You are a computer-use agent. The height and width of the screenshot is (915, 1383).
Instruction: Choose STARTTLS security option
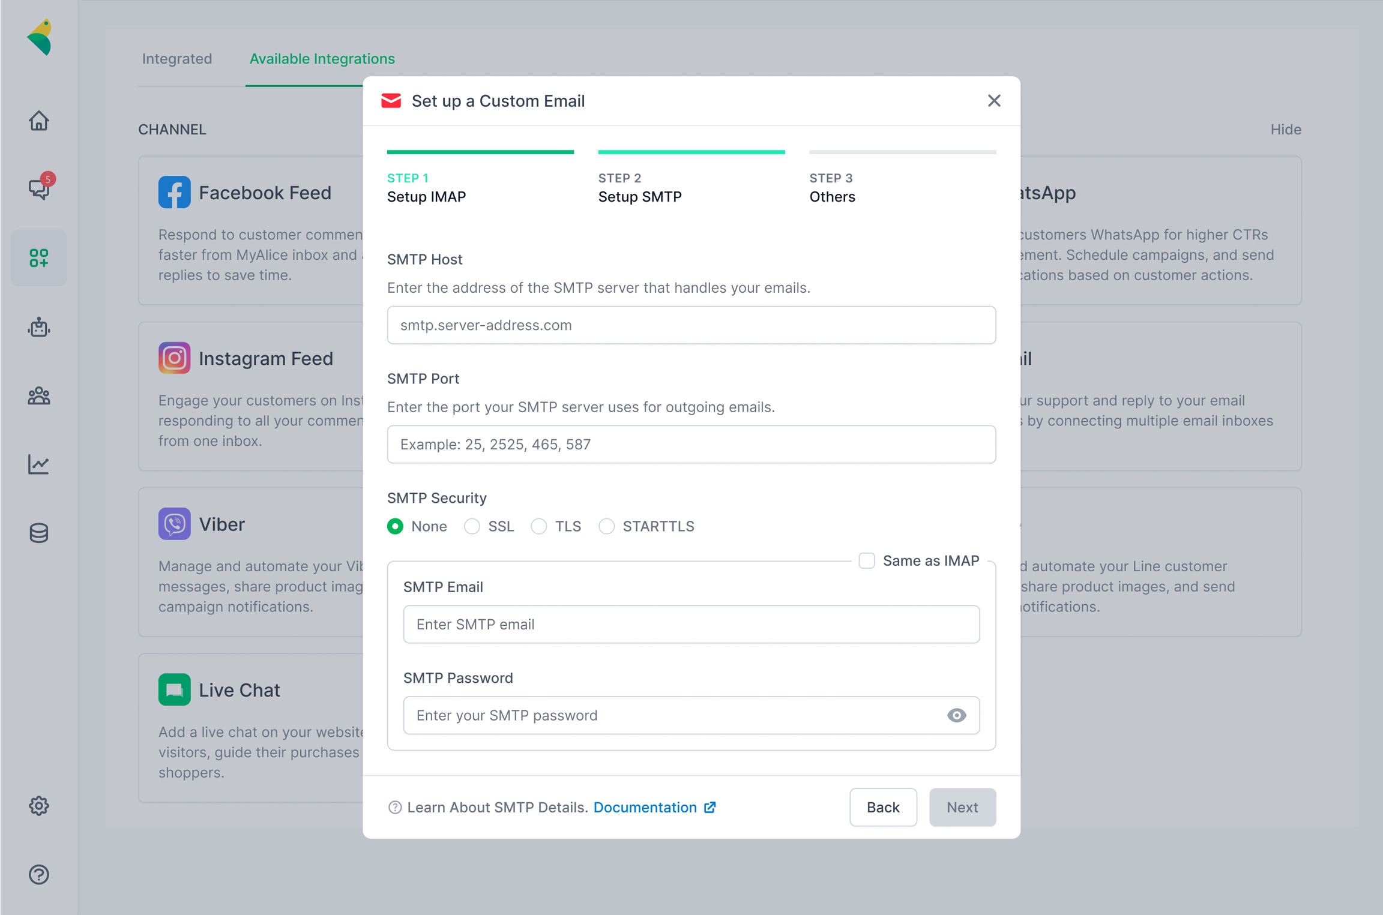607,526
